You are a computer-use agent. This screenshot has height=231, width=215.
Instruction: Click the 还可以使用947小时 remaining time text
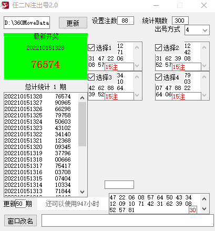pyautogui.click(x=72, y=204)
